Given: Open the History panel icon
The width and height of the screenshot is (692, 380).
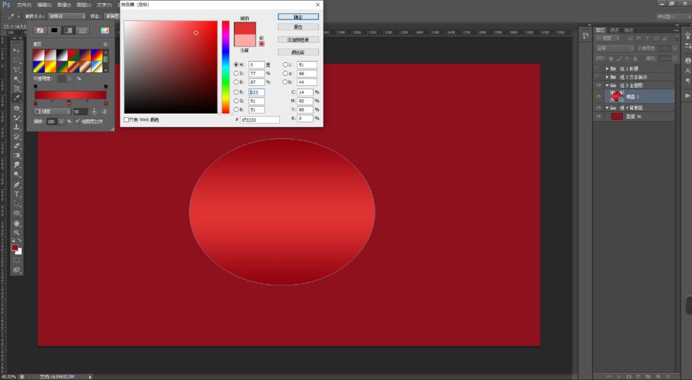Looking at the screenshot, I should pos(586,36).
